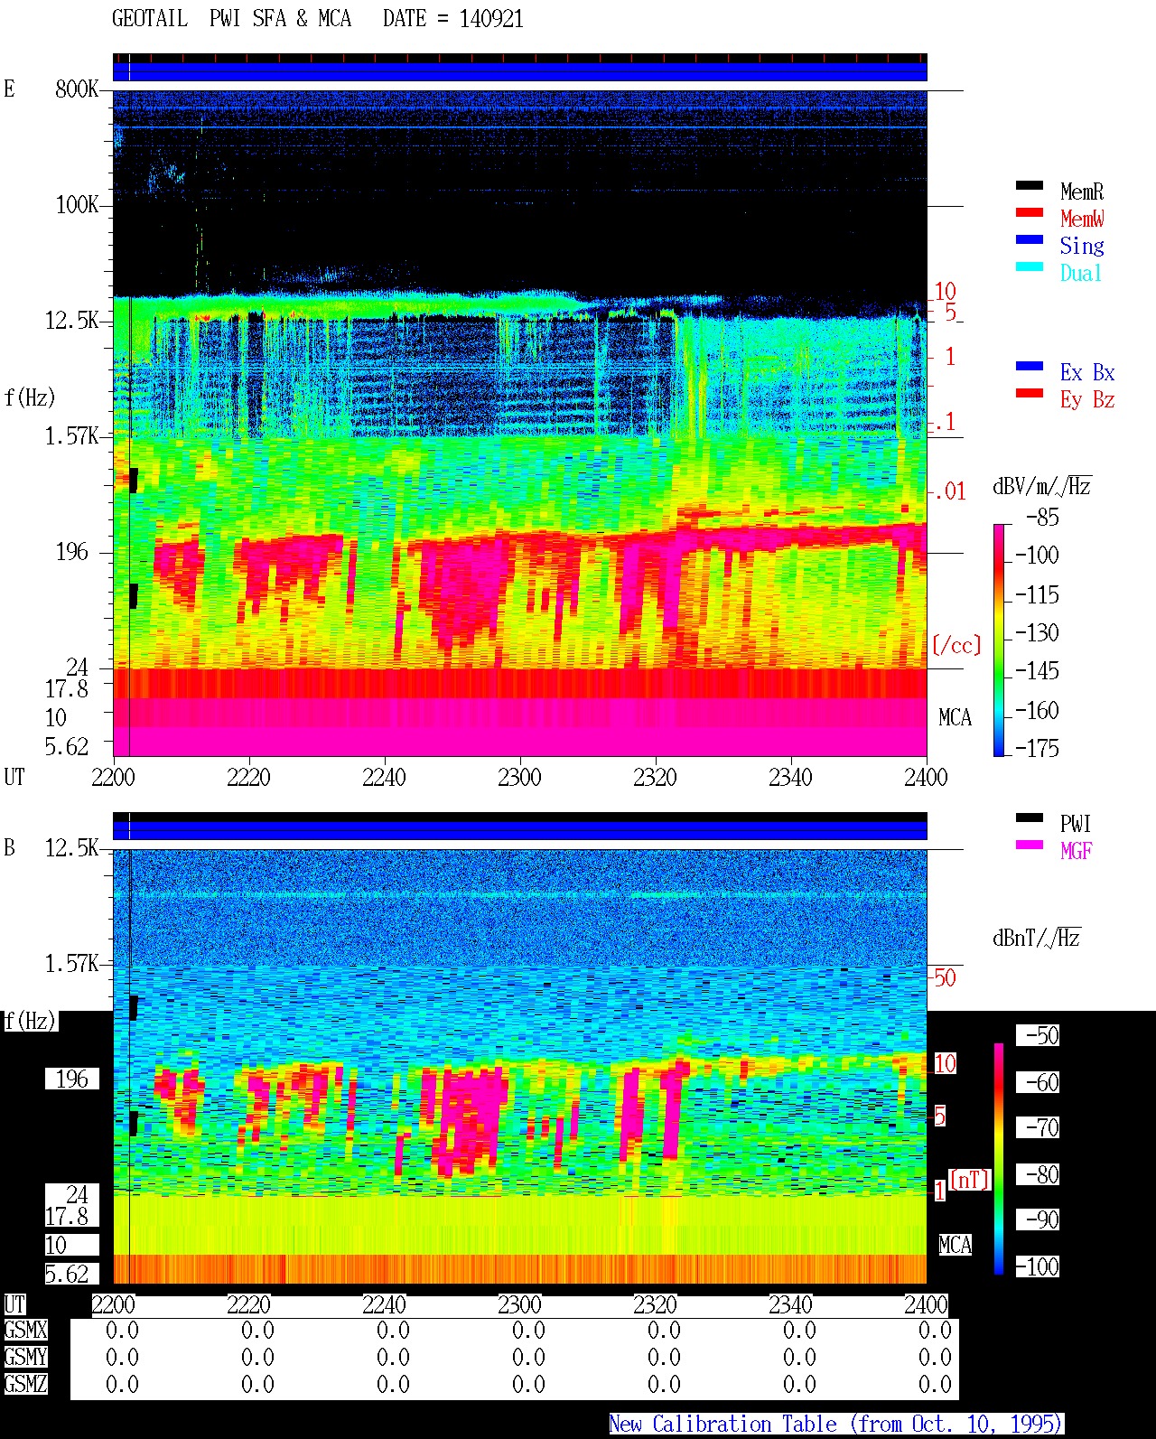
Task: Click the red MemW legend swatch
Action: click(1030, 212)
